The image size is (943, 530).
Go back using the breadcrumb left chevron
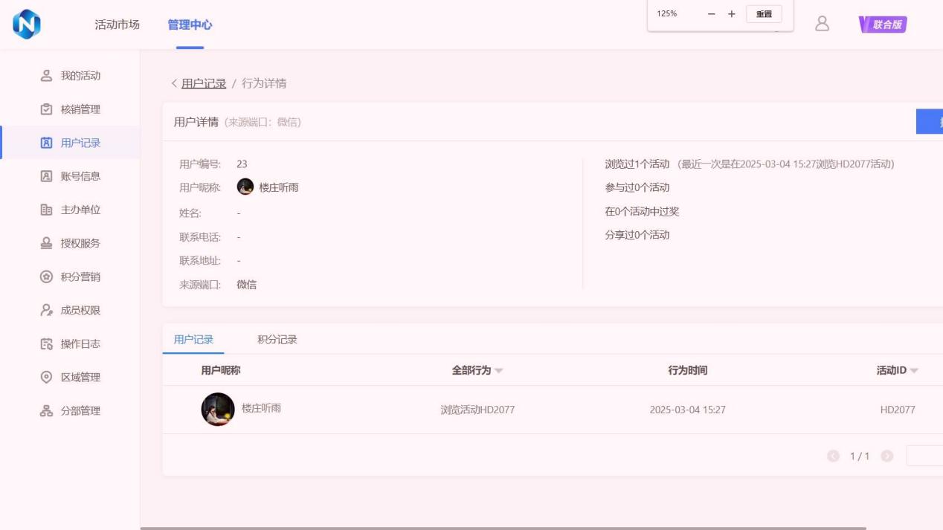click(174, 83)
